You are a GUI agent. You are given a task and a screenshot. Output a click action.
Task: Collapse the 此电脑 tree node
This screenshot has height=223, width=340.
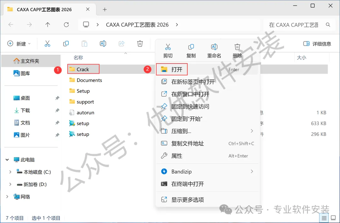(7, 160)
